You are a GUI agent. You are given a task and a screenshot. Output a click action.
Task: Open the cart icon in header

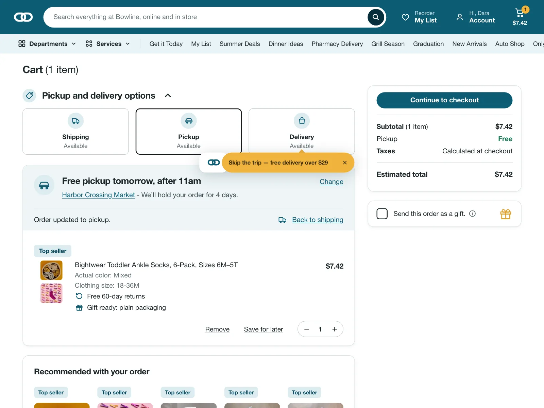point(520,13)
